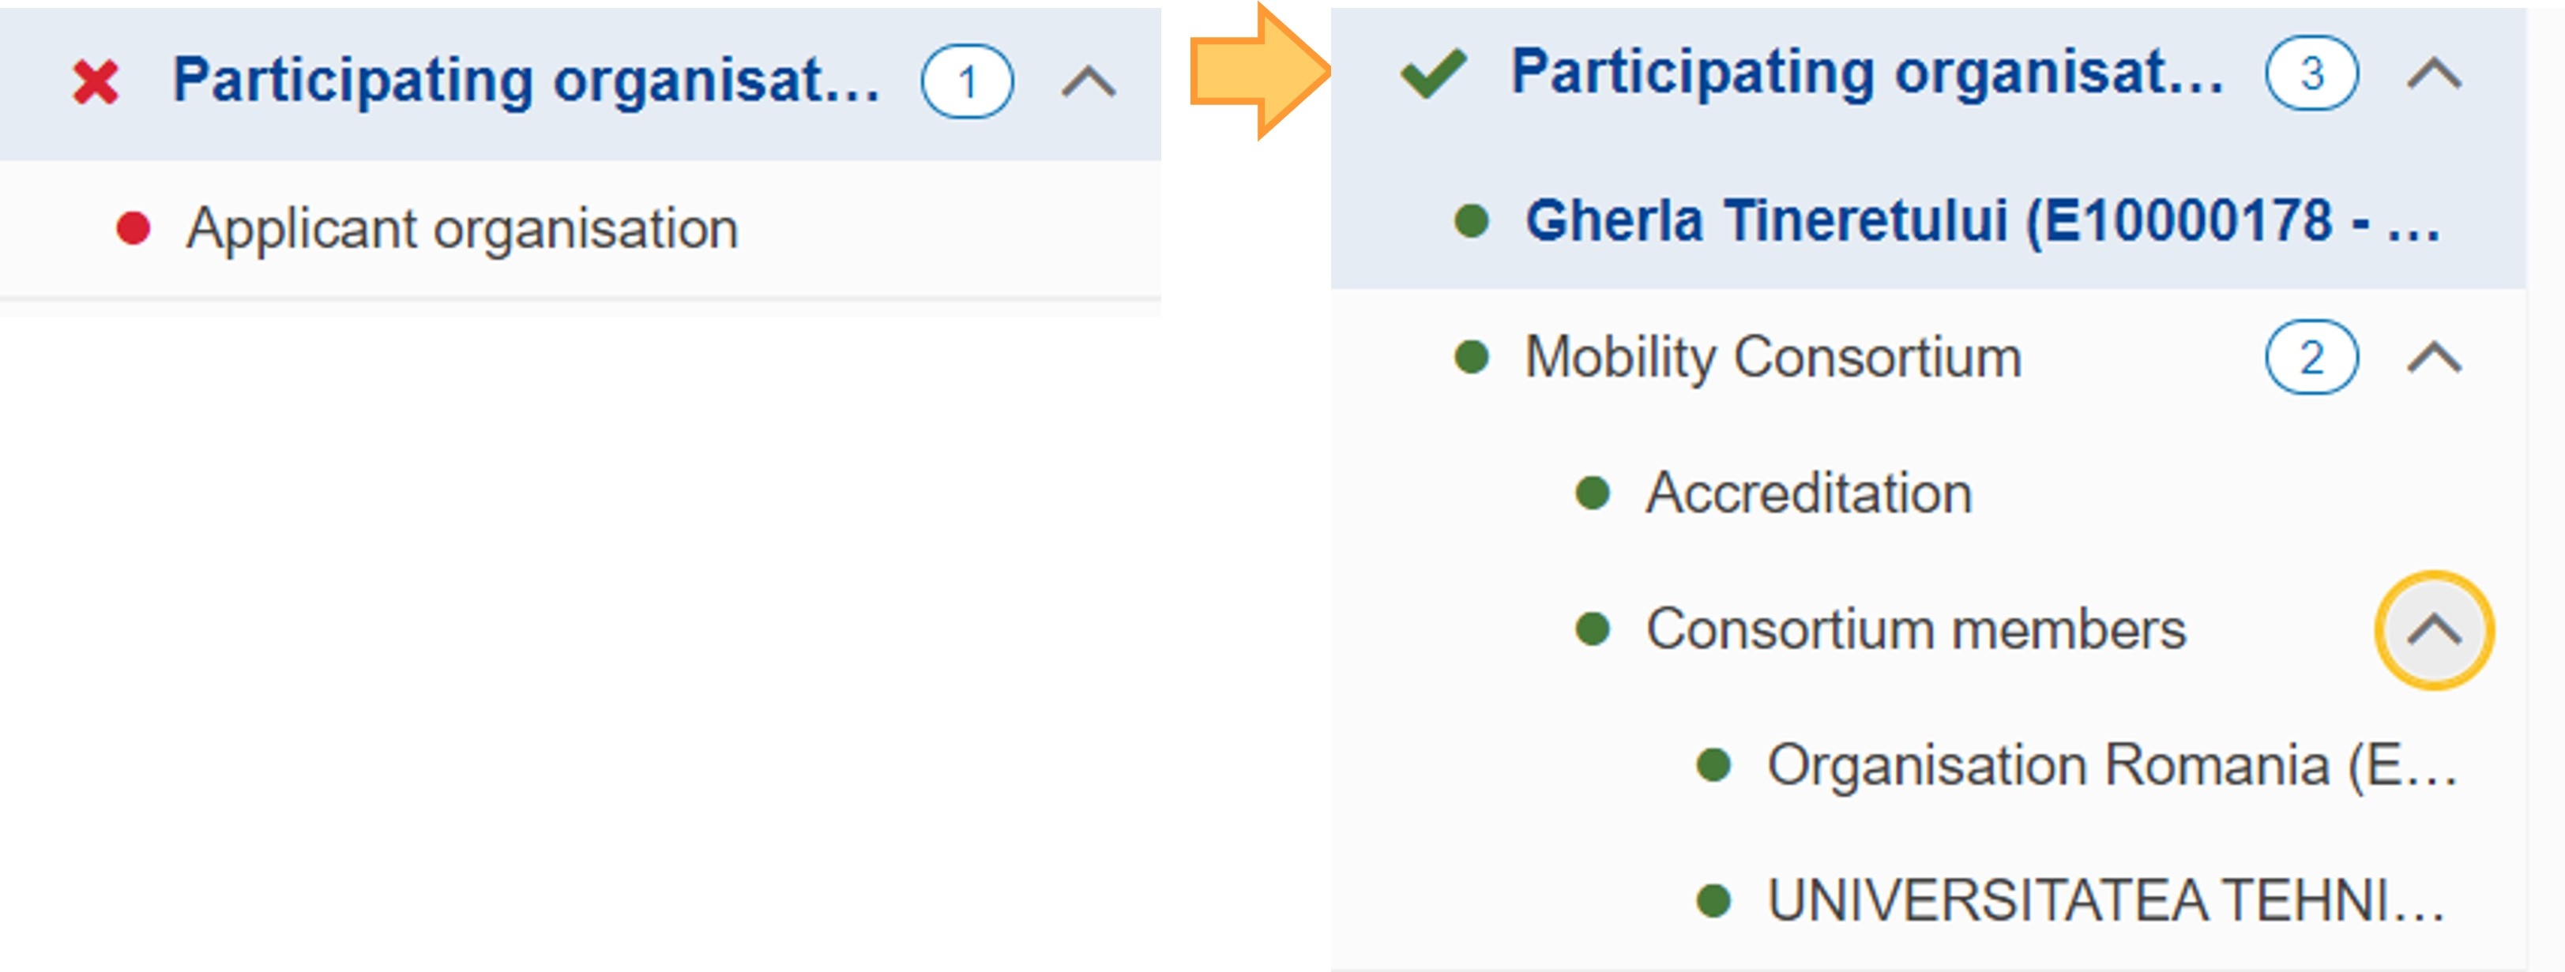Open the Applicant organisation item
The width and height of the screenshot is (2565, 972).
click(462, 229)
